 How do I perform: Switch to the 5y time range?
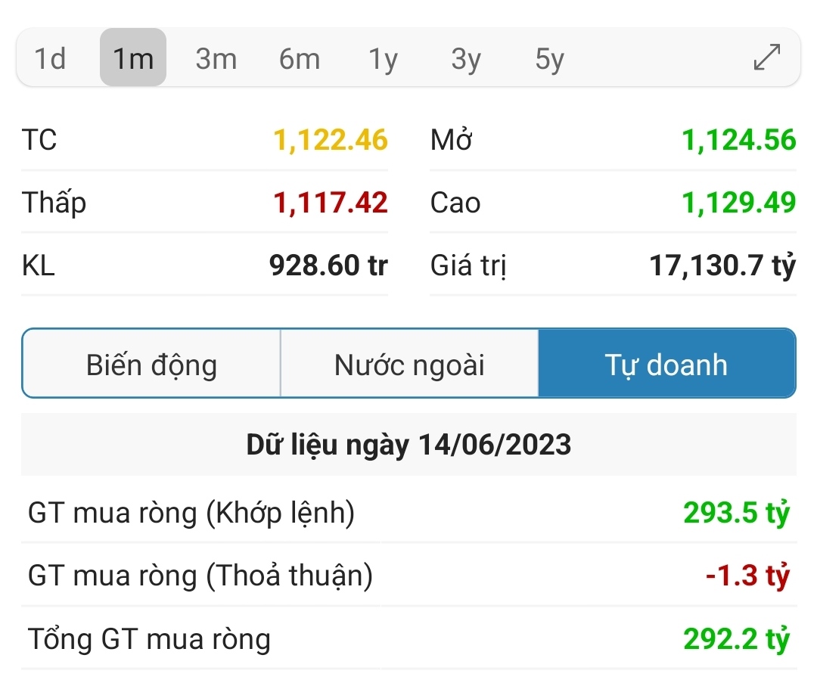[x=549, y=58]
